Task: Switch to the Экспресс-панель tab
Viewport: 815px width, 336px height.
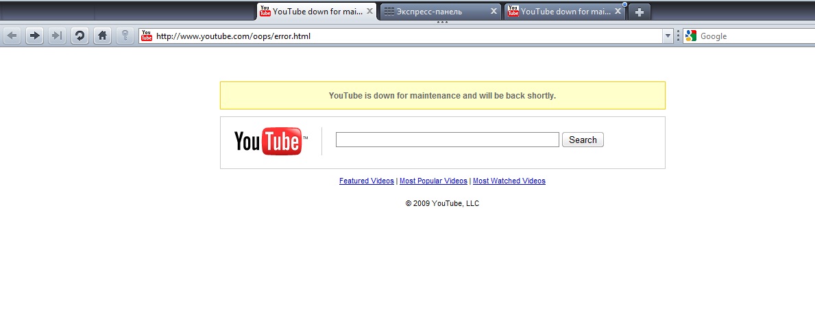Action: (441, 12)
